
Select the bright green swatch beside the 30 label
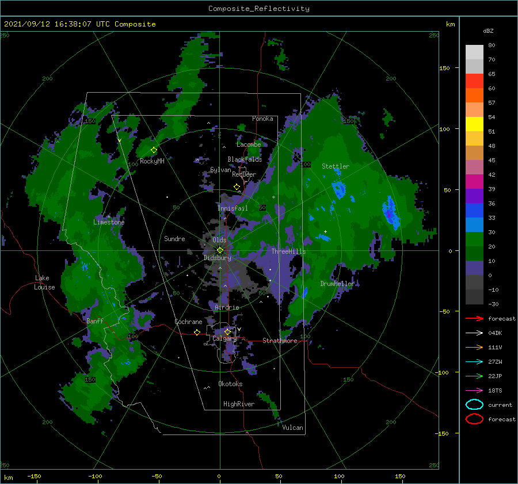474,239
